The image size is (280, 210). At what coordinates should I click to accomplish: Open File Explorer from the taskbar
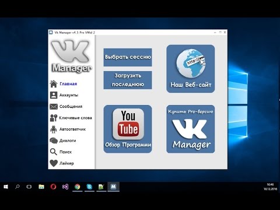[41, 187]
